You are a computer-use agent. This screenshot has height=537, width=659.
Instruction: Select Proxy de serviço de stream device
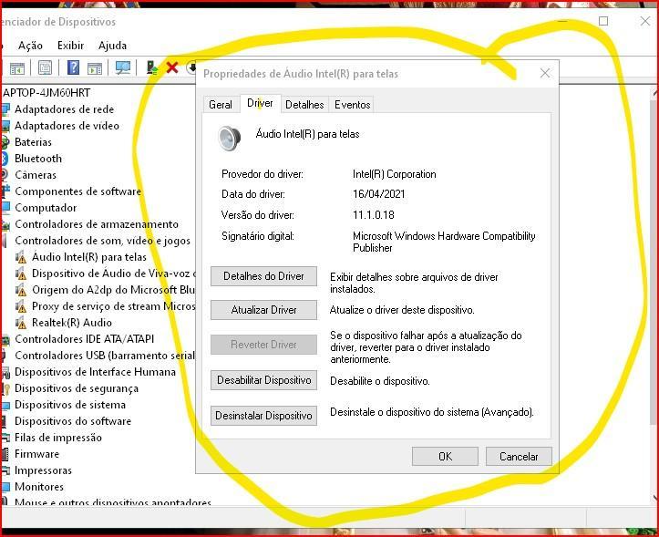113,306
